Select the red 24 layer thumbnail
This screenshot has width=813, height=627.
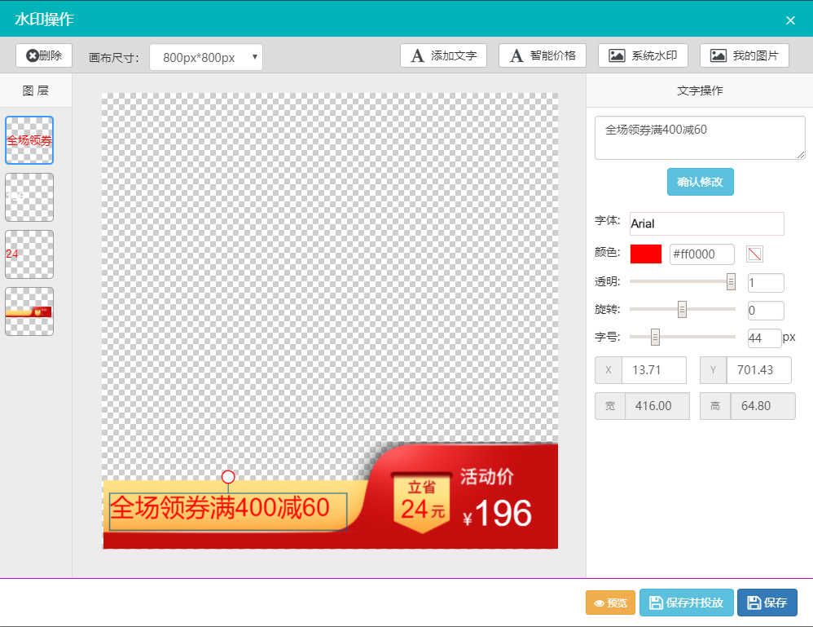[29, 254]
